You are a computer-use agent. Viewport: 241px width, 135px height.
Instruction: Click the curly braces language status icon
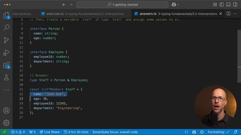[186, 132]
